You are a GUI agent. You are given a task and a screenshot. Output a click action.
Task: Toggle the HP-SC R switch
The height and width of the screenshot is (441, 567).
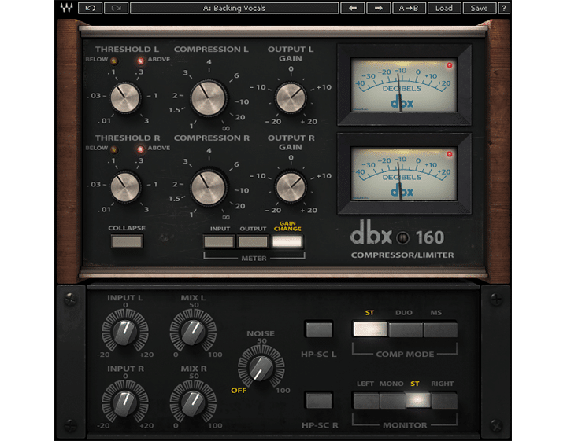[x=319, y=400]
